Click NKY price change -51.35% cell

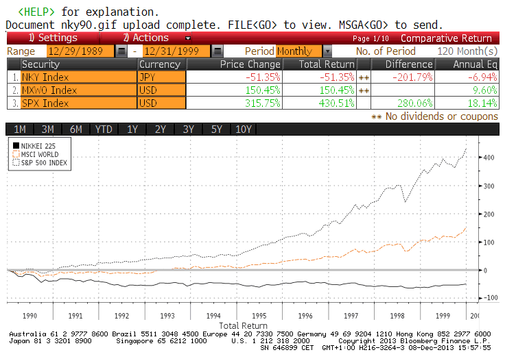tap(235, 77)
